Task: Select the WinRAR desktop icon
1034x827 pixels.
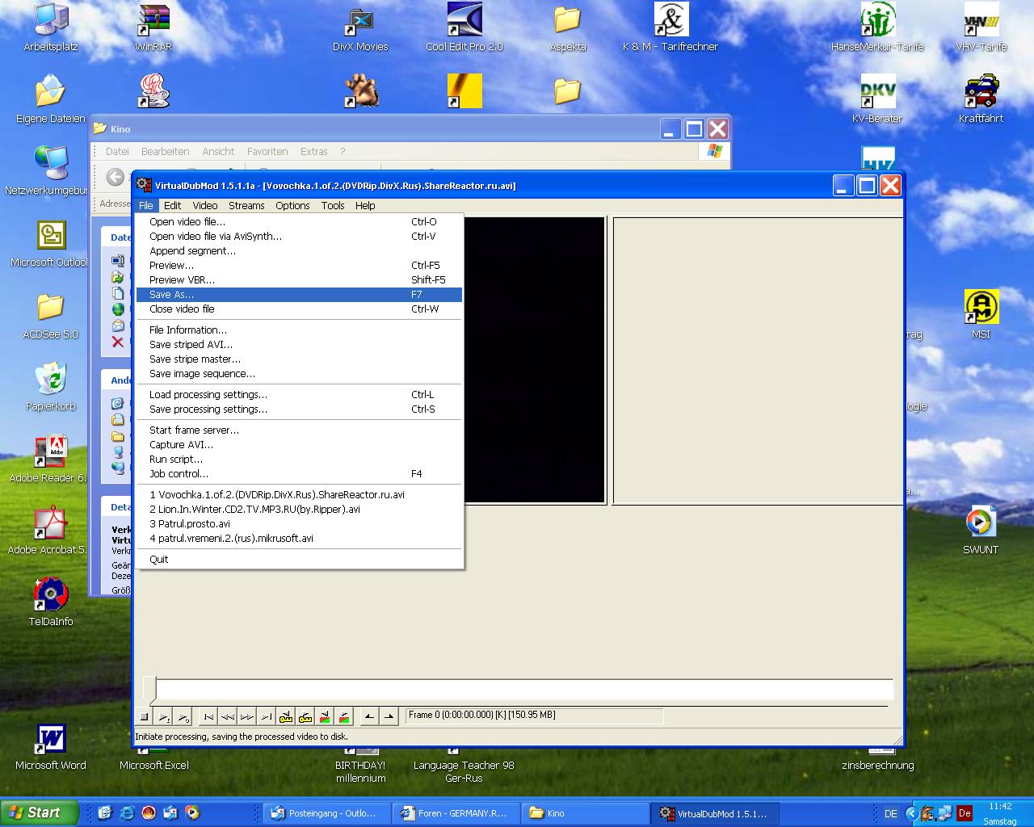Action: pos(153,28)
